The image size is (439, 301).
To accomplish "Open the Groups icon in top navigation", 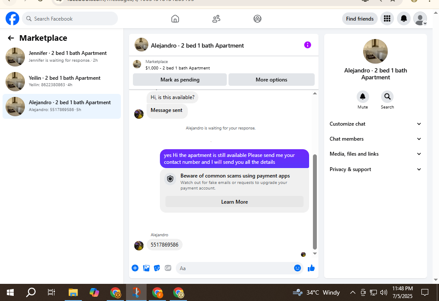I will (257, 19).
